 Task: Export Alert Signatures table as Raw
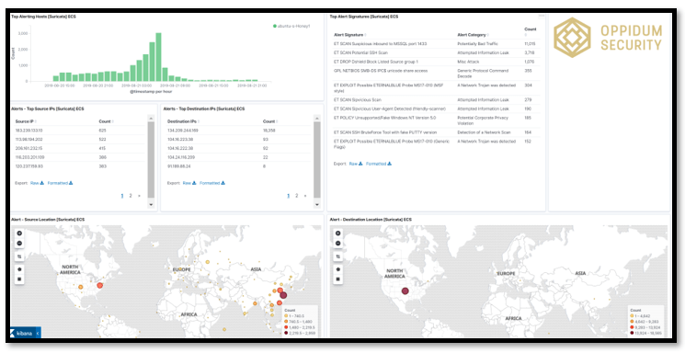pos(356,164)
